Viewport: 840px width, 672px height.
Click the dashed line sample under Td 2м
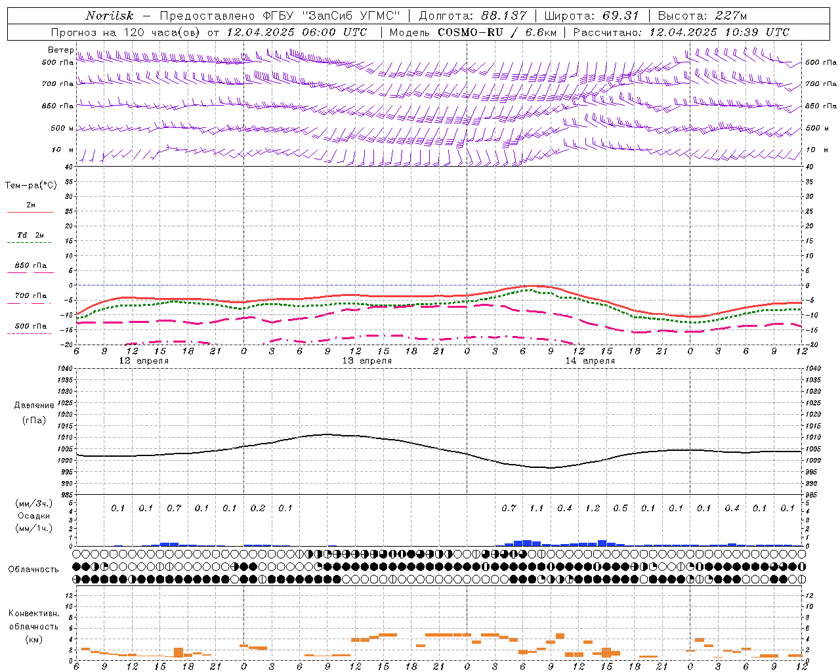[x=30, y=243]
